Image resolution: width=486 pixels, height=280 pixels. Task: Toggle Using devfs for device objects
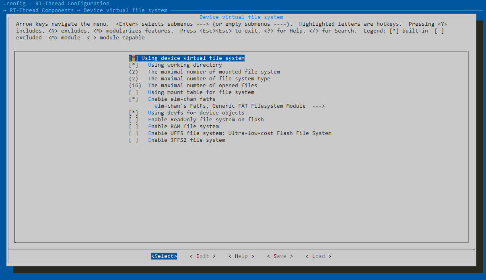click(187, 113)
